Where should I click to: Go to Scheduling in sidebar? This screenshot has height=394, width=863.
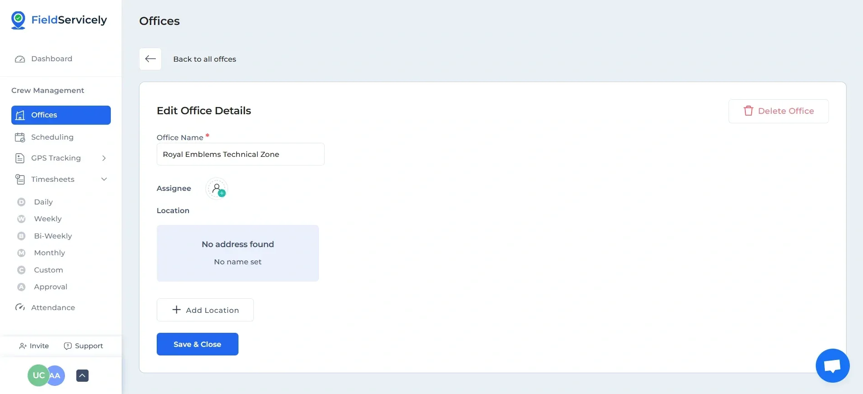52,137
